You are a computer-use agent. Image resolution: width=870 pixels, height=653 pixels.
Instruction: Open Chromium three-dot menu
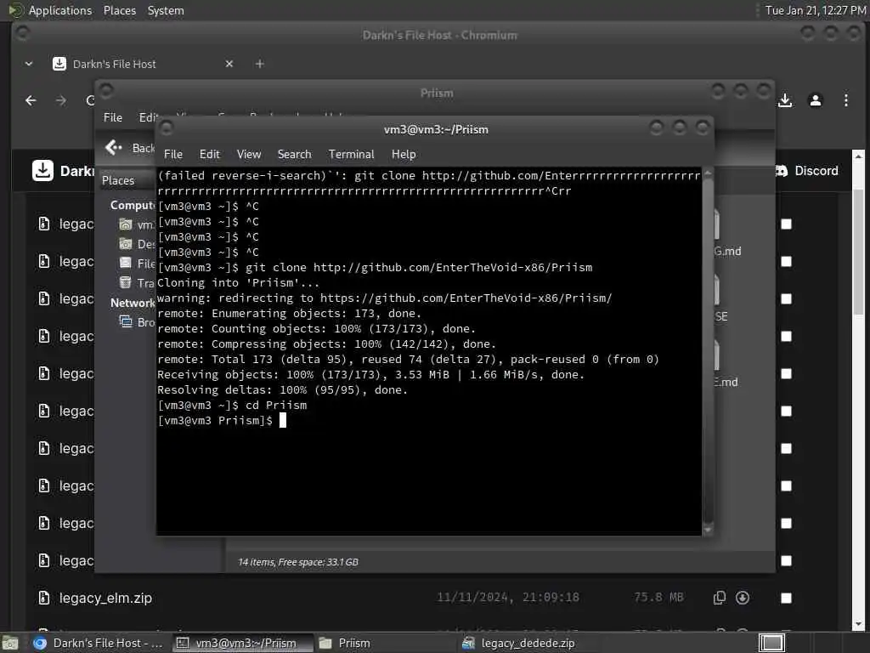click(x=845, y=100)
